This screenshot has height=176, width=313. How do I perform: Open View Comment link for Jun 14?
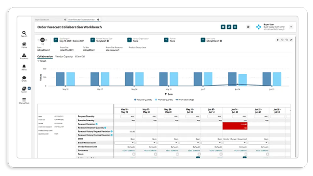[x=240, y=151]
